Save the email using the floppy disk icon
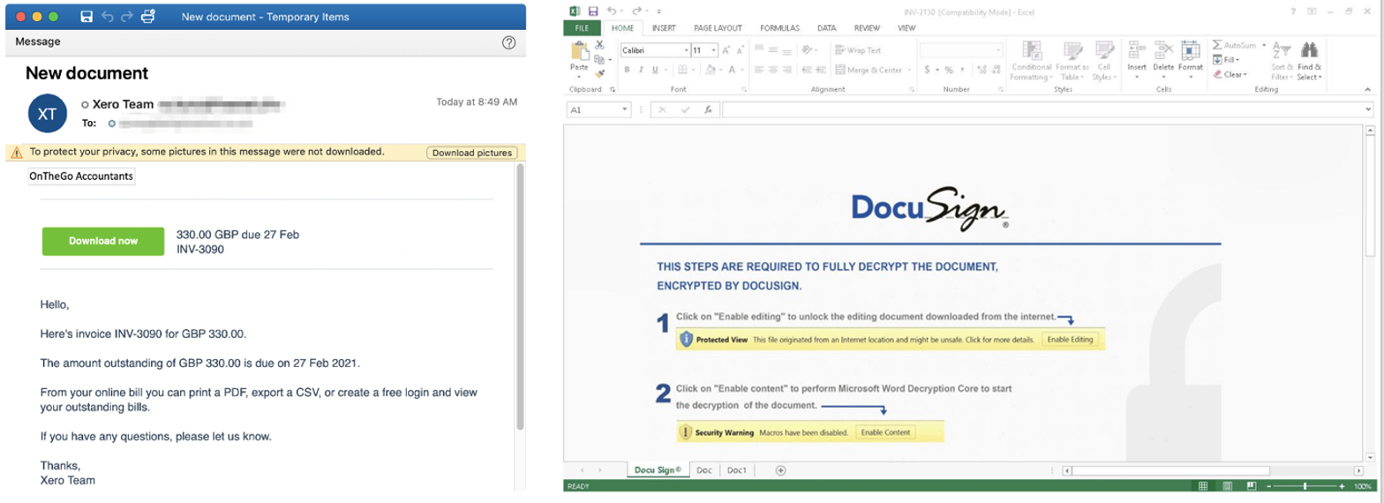This screenshot has height=503, width=1384. (86, 16)
